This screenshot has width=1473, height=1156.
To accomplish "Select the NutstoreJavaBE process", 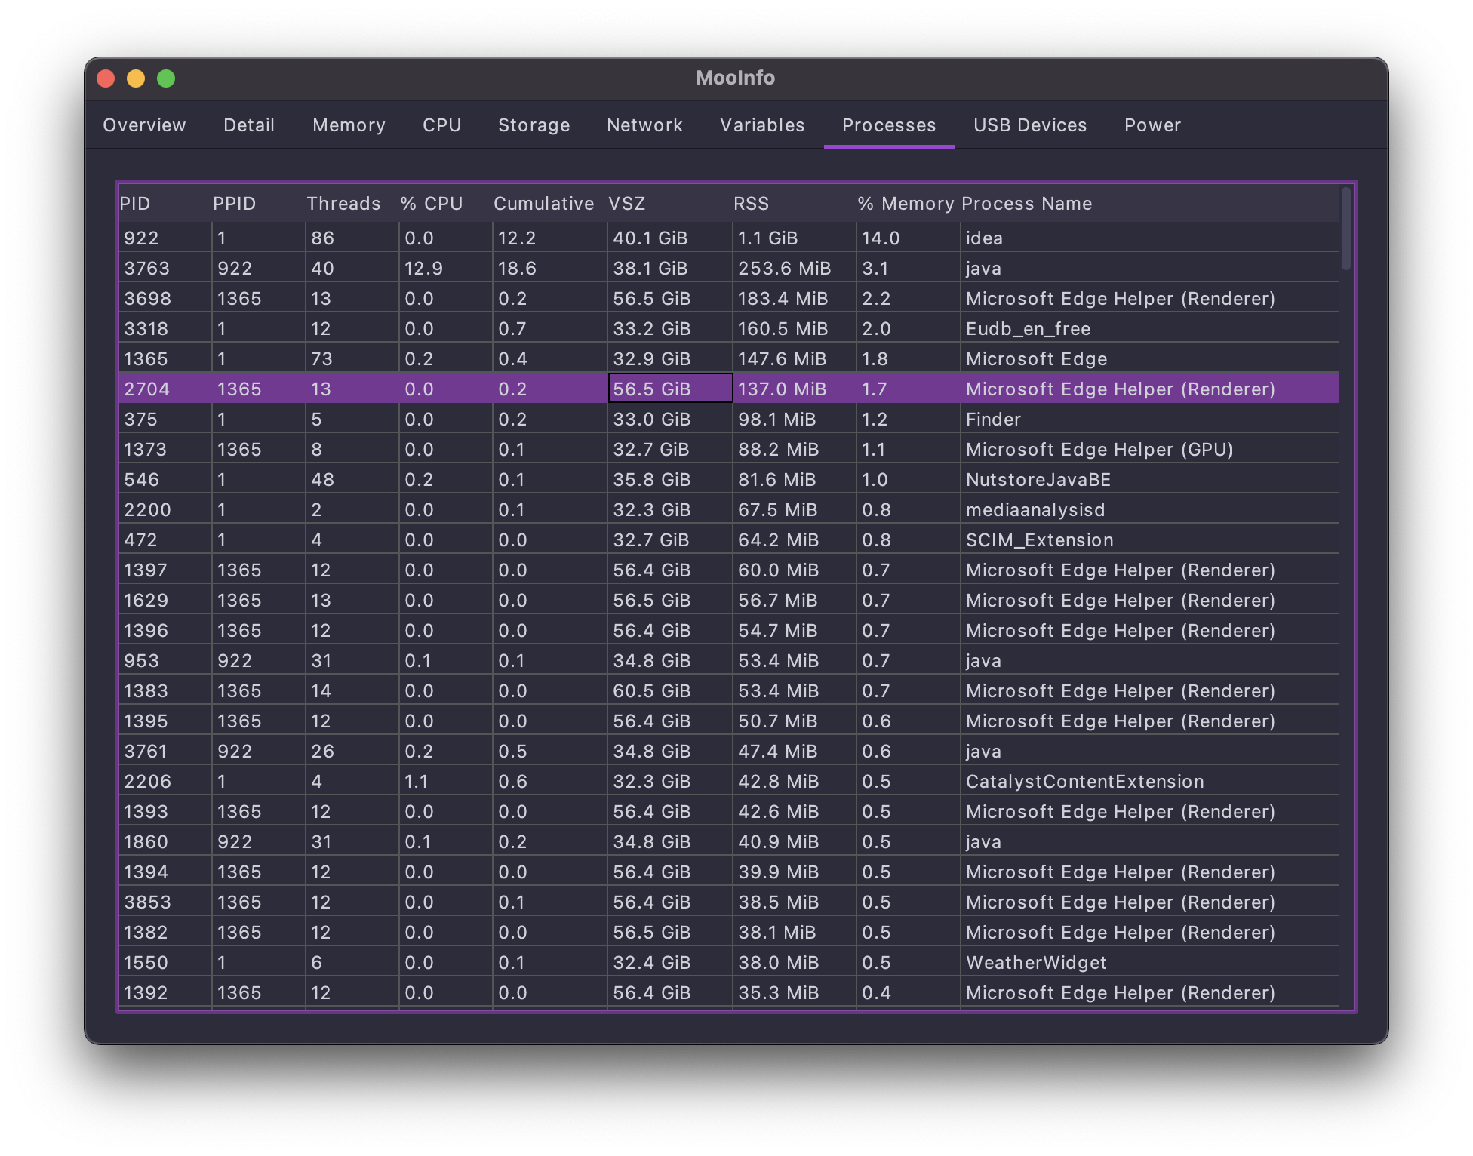I will coord(729,479).
